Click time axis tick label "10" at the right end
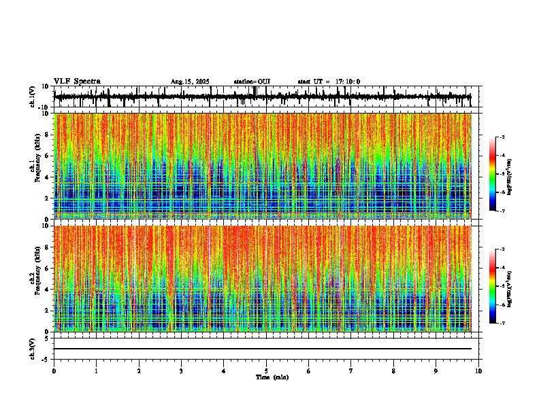This screenshot has width=539, height=416. 478,371
